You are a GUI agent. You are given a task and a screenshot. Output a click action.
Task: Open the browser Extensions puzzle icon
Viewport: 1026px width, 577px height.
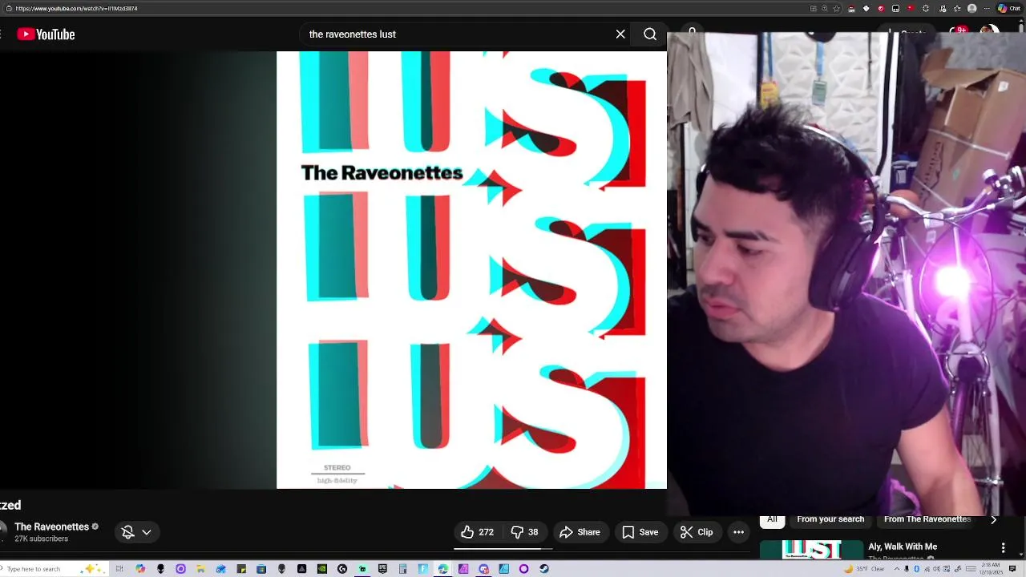tap(926, 8)
